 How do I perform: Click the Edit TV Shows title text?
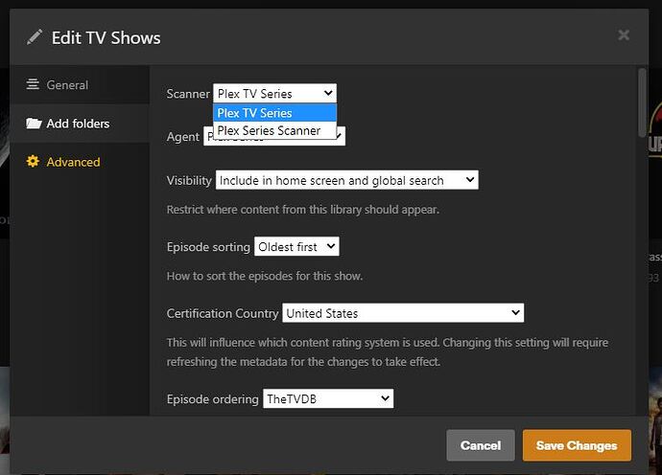pyautogui.click(x=106, y=37)
